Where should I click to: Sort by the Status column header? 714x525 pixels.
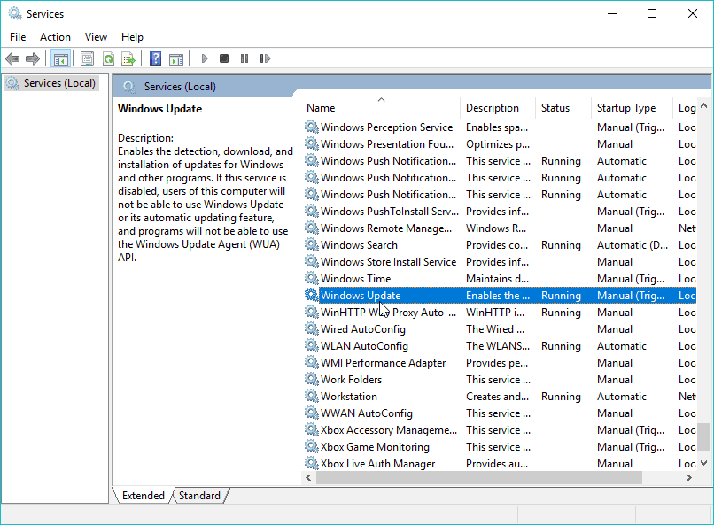click(x=563, y=108)
